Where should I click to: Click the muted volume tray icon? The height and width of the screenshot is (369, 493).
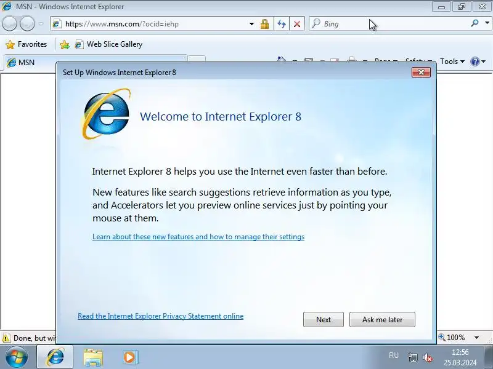click(428, 357)
